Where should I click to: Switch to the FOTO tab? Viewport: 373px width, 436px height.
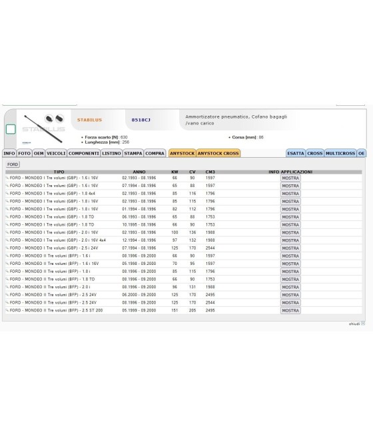click(x=24, y=153)
